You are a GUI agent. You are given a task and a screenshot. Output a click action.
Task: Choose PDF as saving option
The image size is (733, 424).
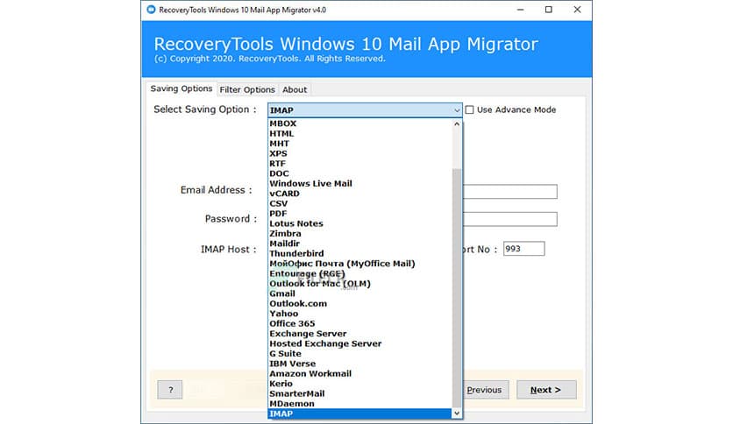tap(360, 214)
